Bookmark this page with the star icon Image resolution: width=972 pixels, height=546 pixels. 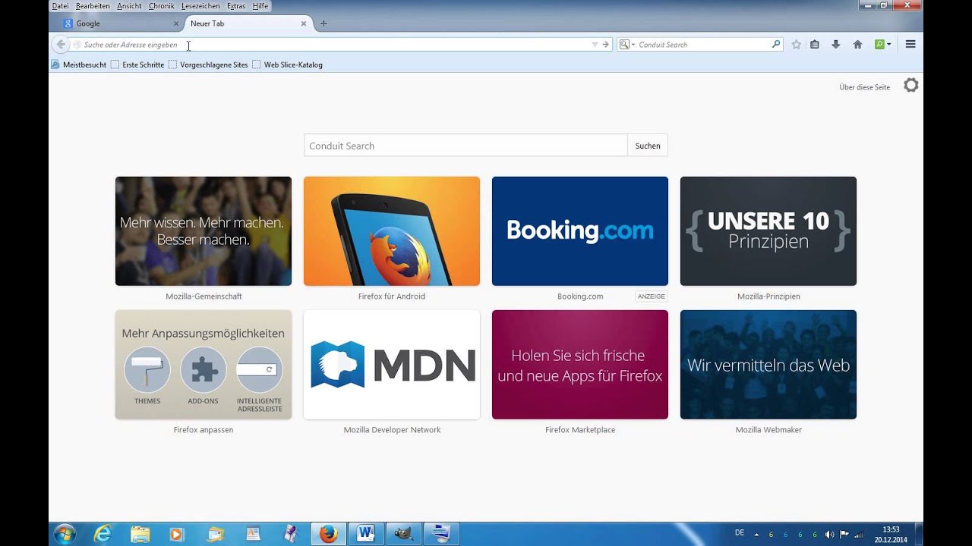click(x=796, y=44)
